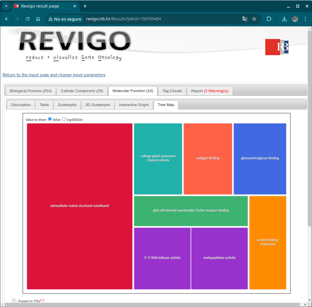Reload the page with the refresh icon

click(28, 19)
